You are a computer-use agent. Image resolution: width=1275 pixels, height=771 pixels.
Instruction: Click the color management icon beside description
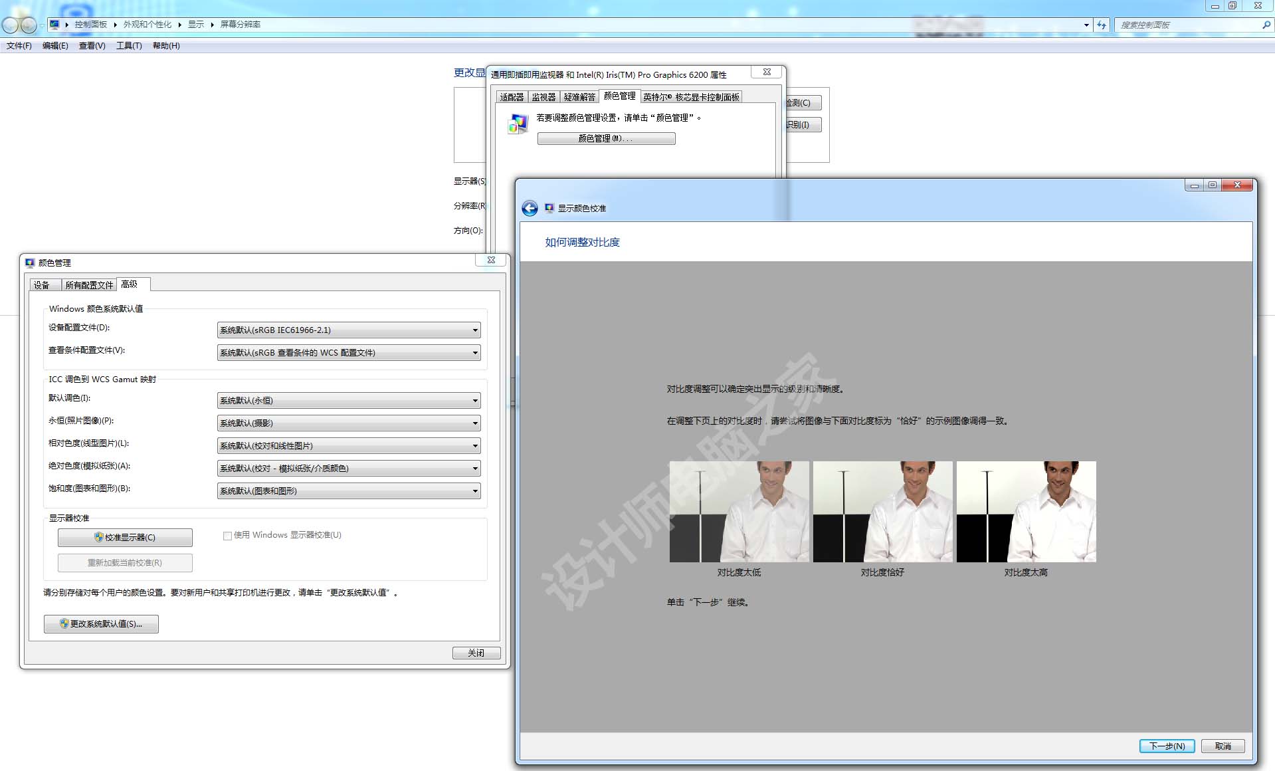click(x=517, y=124)
